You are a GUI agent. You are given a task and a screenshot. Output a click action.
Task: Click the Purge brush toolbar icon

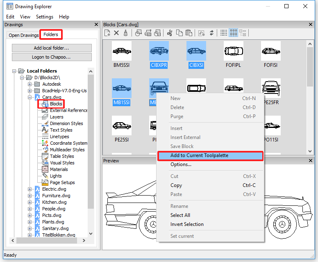coord(125,33)
